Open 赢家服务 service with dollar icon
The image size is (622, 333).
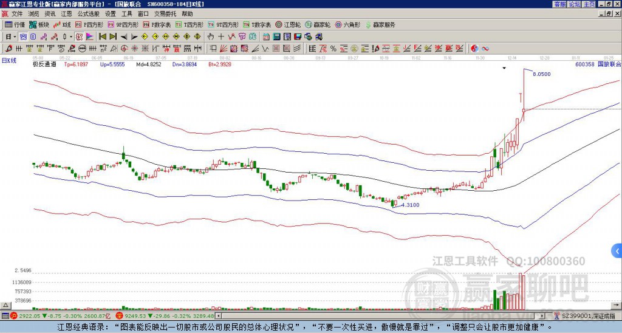pyautogui.click(x=380, y=25)
